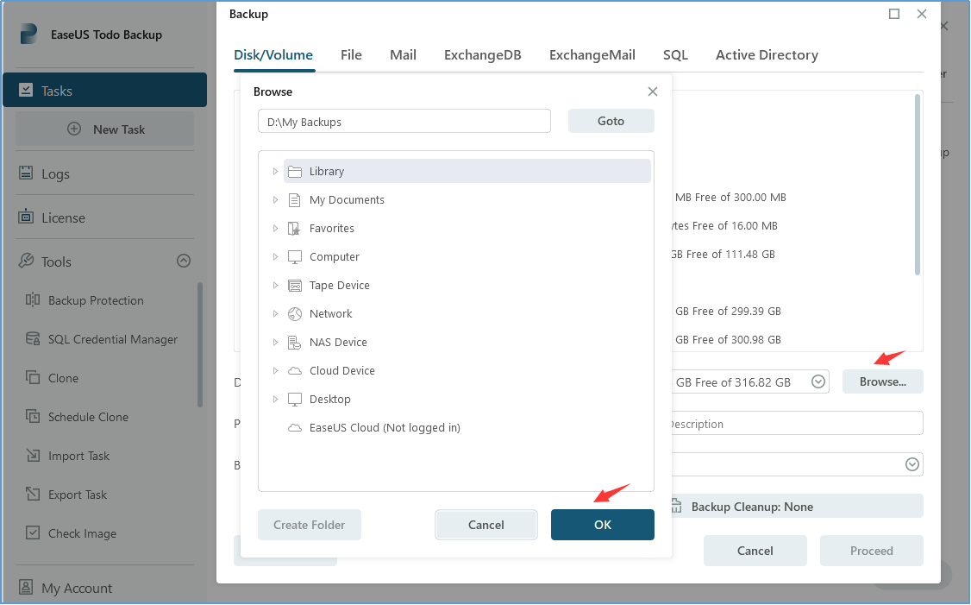Click the Import Task icon
The image size is (971, 605).
pos(33,455)
